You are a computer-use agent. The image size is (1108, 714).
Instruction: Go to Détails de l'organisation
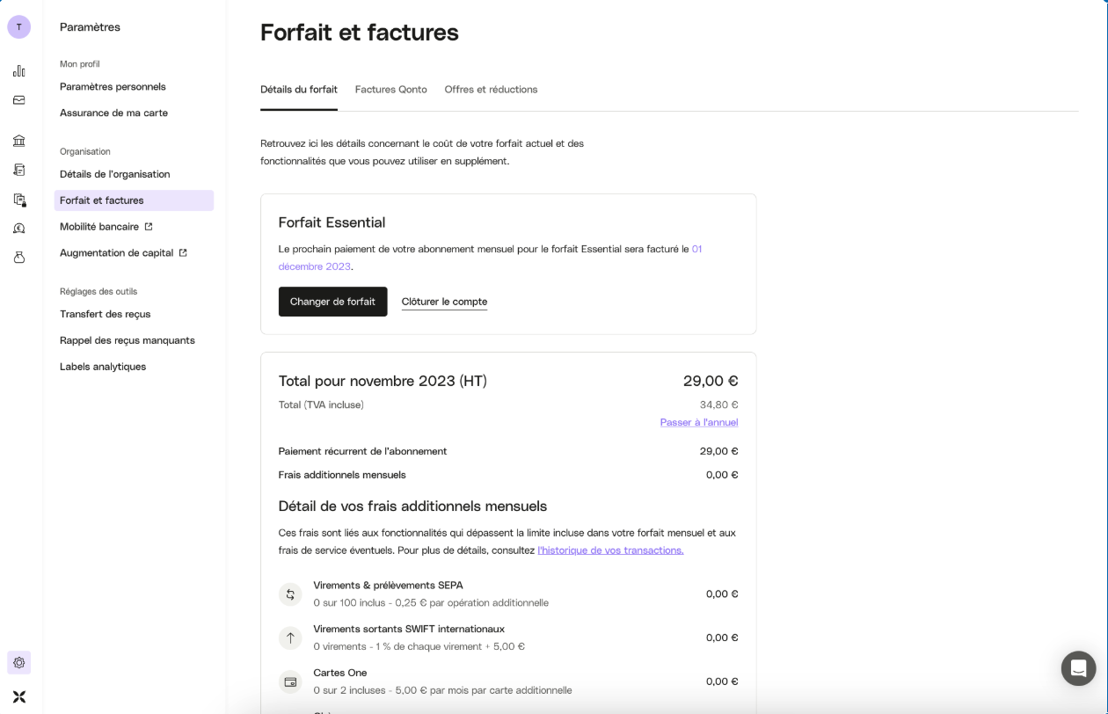(115, 174)
